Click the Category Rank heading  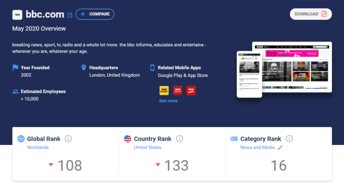click(x=261, y=139)
